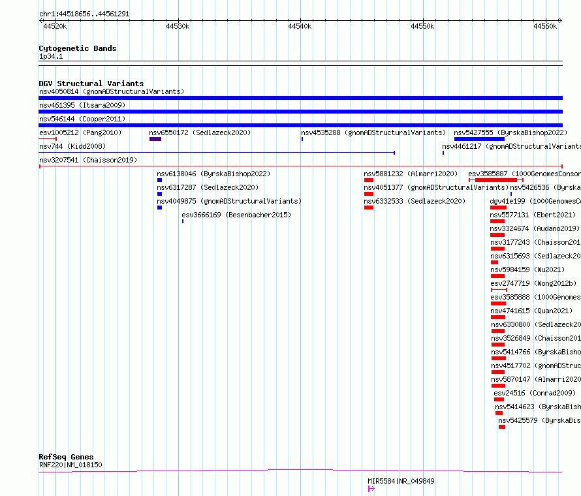This screenshot has height=496, width=581.
Task: Open nsv4051377 gnomADStructuralVariants label
Action: tap(436, 187)
